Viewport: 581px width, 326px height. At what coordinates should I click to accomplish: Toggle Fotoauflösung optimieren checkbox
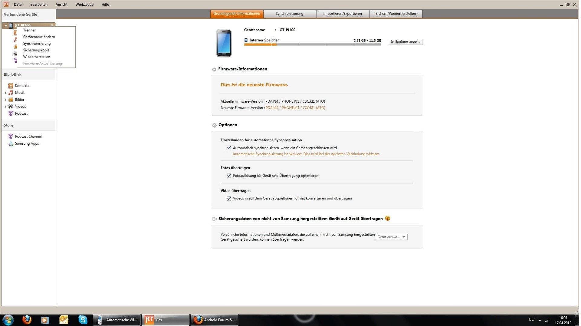(229, 176)
